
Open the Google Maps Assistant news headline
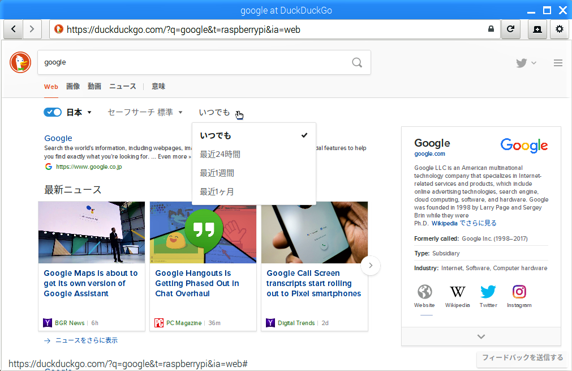tap(91, 283)
